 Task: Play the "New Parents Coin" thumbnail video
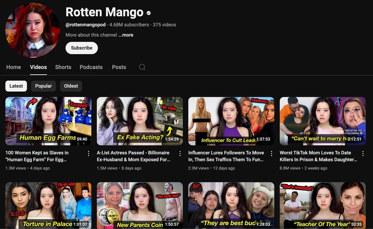(140, 205)
